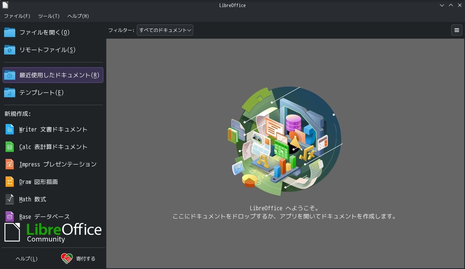Open the ツール(T) menu
The width and height of the screenshot is (465, 269).
click(49, 16)
